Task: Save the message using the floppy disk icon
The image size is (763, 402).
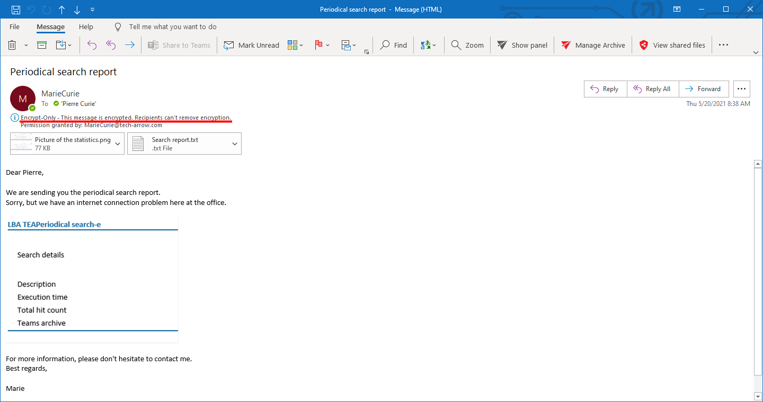Action: (16, 10)
